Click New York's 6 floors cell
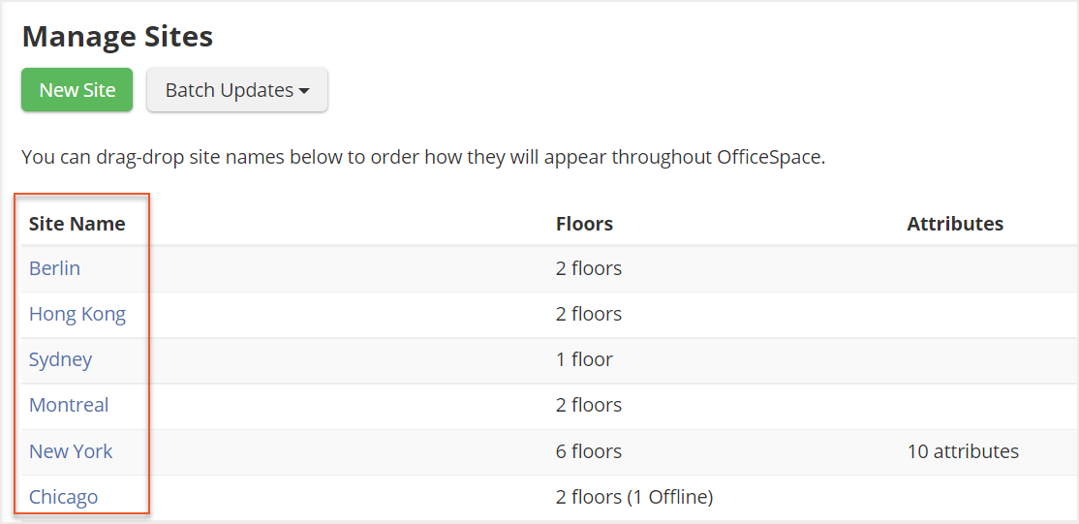Screen dimensions: 1079x524 point(589,451)
